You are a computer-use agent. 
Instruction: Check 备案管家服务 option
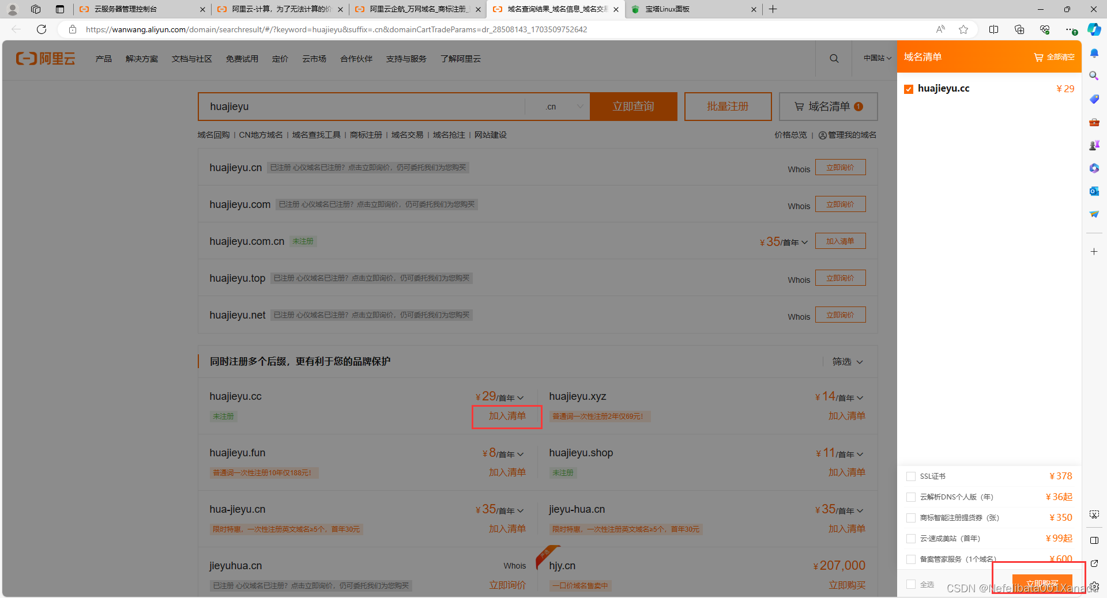click(x=911, y=559)
